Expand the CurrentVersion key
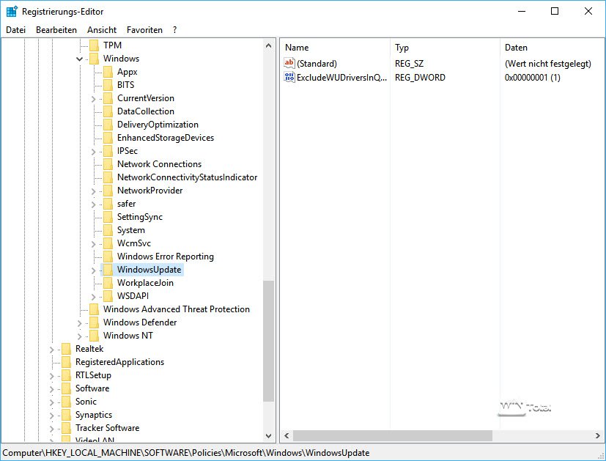The image size is (606, 461). pyautogui.click(x=93, y=99)
